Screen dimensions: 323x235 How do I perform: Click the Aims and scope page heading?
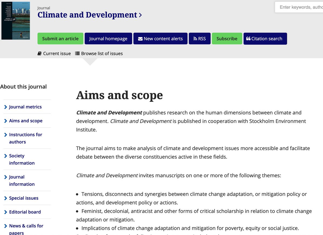point(120,95)
